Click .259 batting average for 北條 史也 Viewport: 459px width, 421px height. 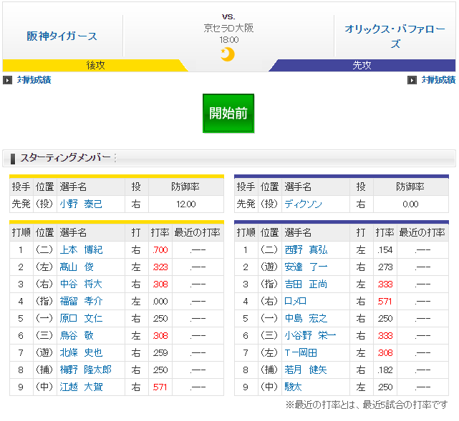coord(160,353)
